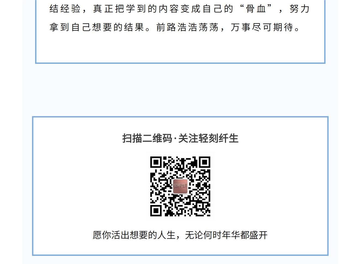Click the QR code's top-left finder square
360x264 pixels.
156,163
